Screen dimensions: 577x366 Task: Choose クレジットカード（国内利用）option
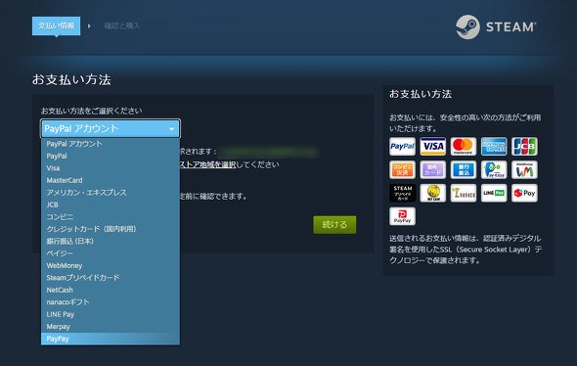point(111,229)
